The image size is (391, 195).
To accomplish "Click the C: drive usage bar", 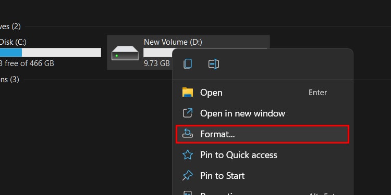I will point(51,53).
